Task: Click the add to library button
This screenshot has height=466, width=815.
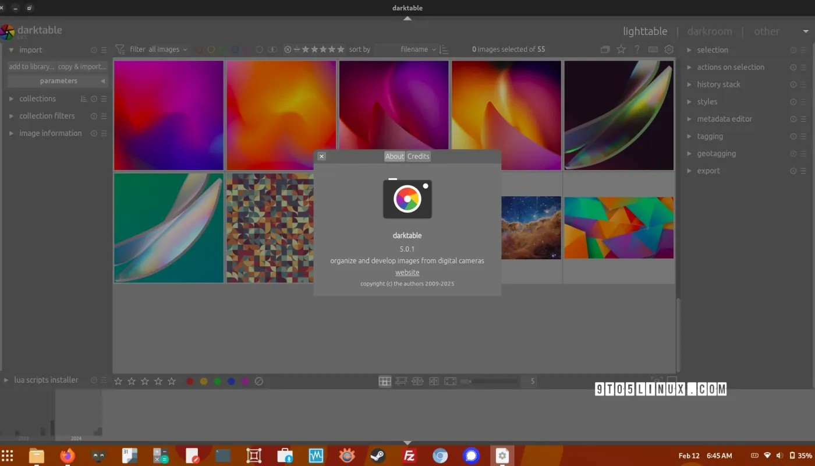Action: pos(31,66)
